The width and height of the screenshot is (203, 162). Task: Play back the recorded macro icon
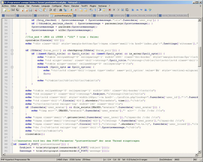coord(118,10)
